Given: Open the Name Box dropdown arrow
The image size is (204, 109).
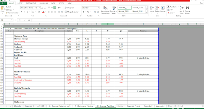Looking at the screenshot, I should tap(12, 20).
